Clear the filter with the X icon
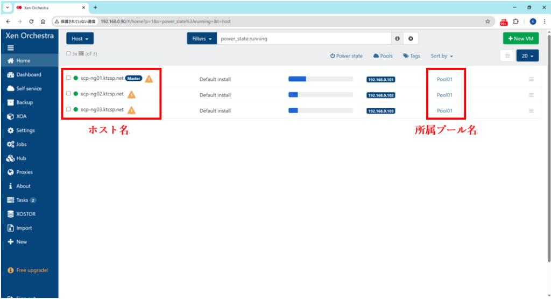 [x=411, y=39]
